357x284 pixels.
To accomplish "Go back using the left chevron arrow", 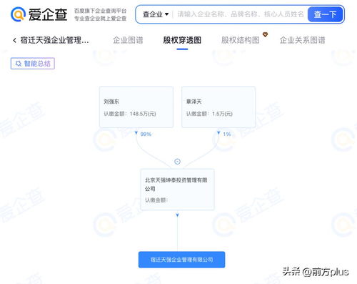I will pyautogui.click(x=14, y=40).
